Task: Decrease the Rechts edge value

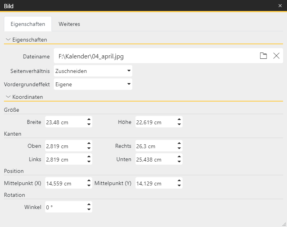Action: click(179, 149)
